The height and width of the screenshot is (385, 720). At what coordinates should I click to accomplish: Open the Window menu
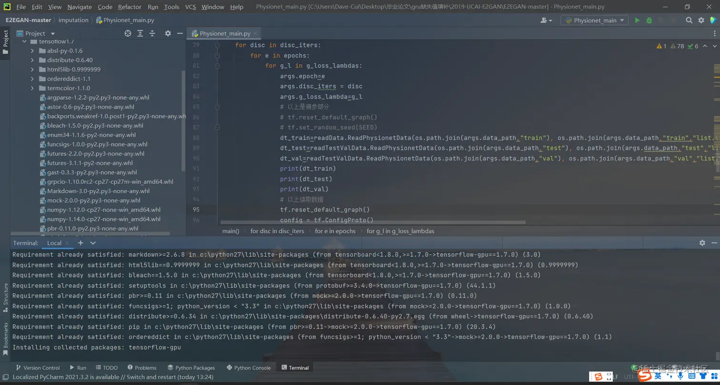[x=213, y=7]
